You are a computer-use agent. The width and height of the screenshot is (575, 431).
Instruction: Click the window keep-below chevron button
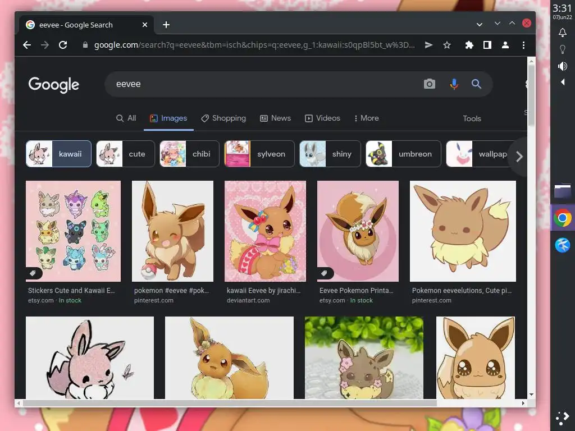[498, 23]
